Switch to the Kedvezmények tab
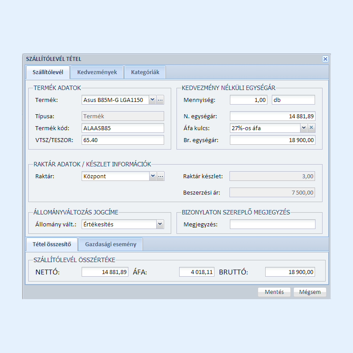Viewport: 353px width, 353px height. click(x=97, y=72)
